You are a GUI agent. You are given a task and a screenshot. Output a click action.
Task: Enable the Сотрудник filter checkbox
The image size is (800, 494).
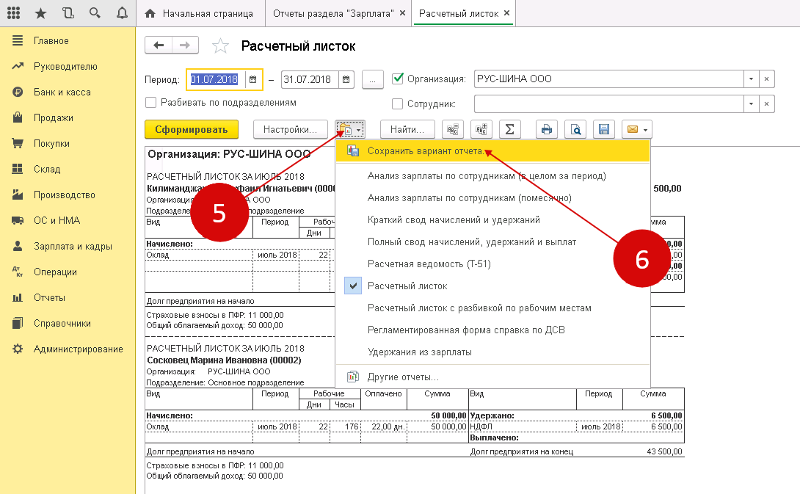[x=399, y=103]
